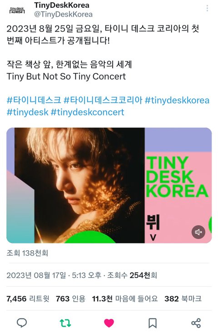Screen dimensions: 218x334
Task: Open the #타이니데스크코리아 hashtag
Action: 103,100
